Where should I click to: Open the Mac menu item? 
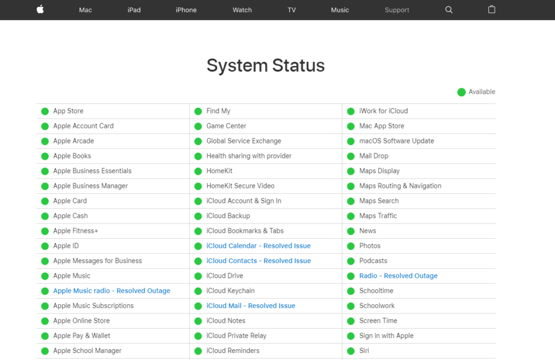[86, 10]
